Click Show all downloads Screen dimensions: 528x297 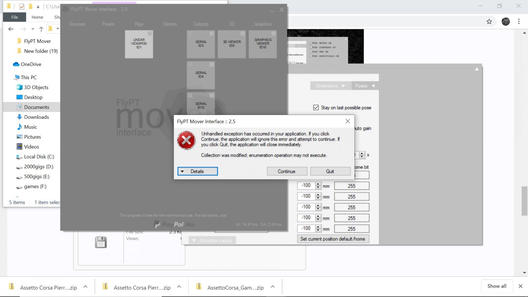tap(497, 286)
